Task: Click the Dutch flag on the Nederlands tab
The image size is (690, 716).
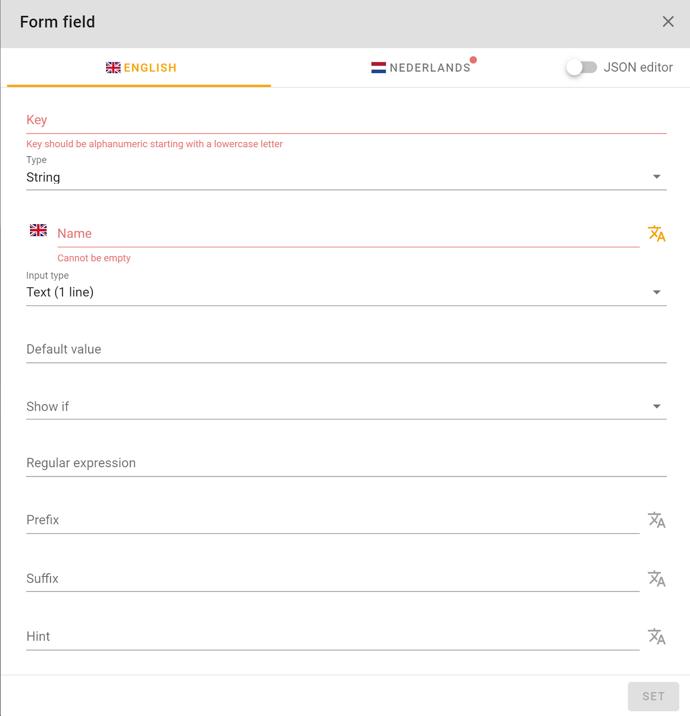Action: pyautogui.click(x=377, y=68)
